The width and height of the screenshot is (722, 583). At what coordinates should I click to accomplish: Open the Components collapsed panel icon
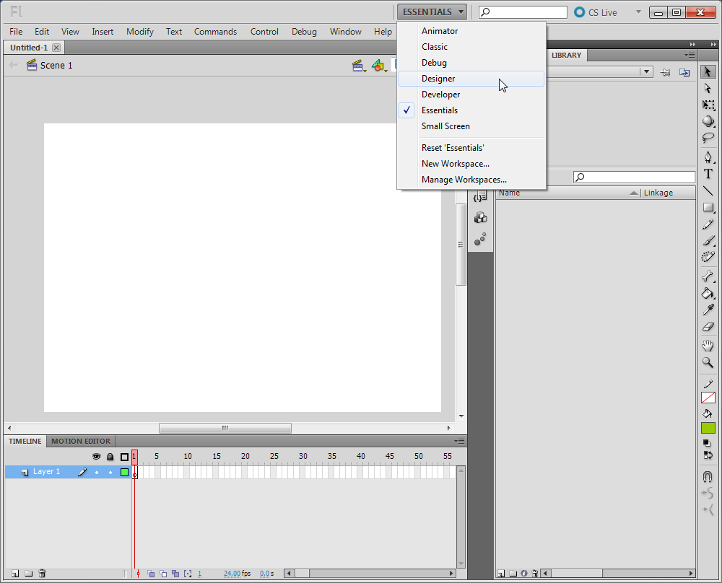(480, 217)
